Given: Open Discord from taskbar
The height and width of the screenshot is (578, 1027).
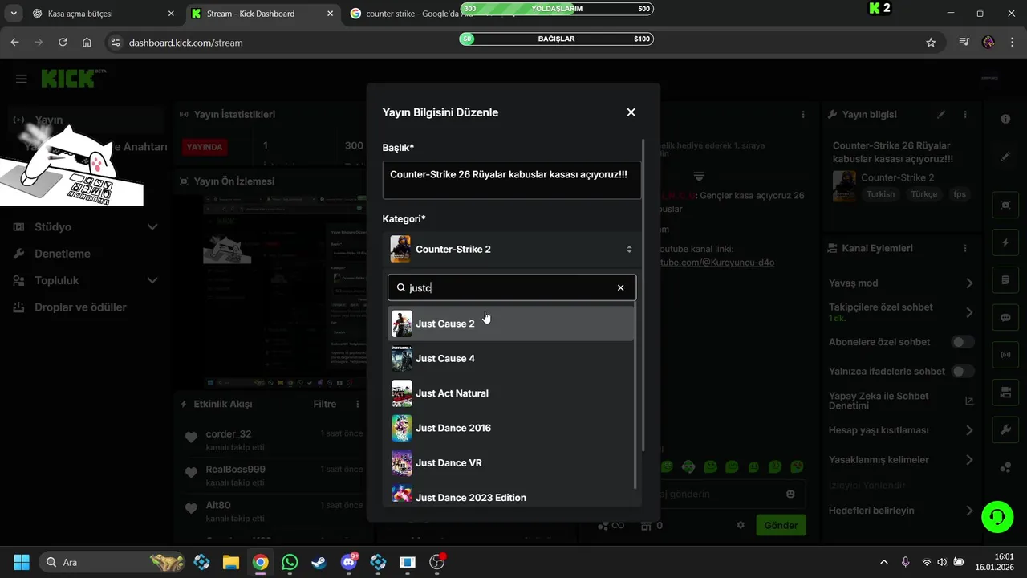Looking at the screenshot, I should [x=349, y=562].
